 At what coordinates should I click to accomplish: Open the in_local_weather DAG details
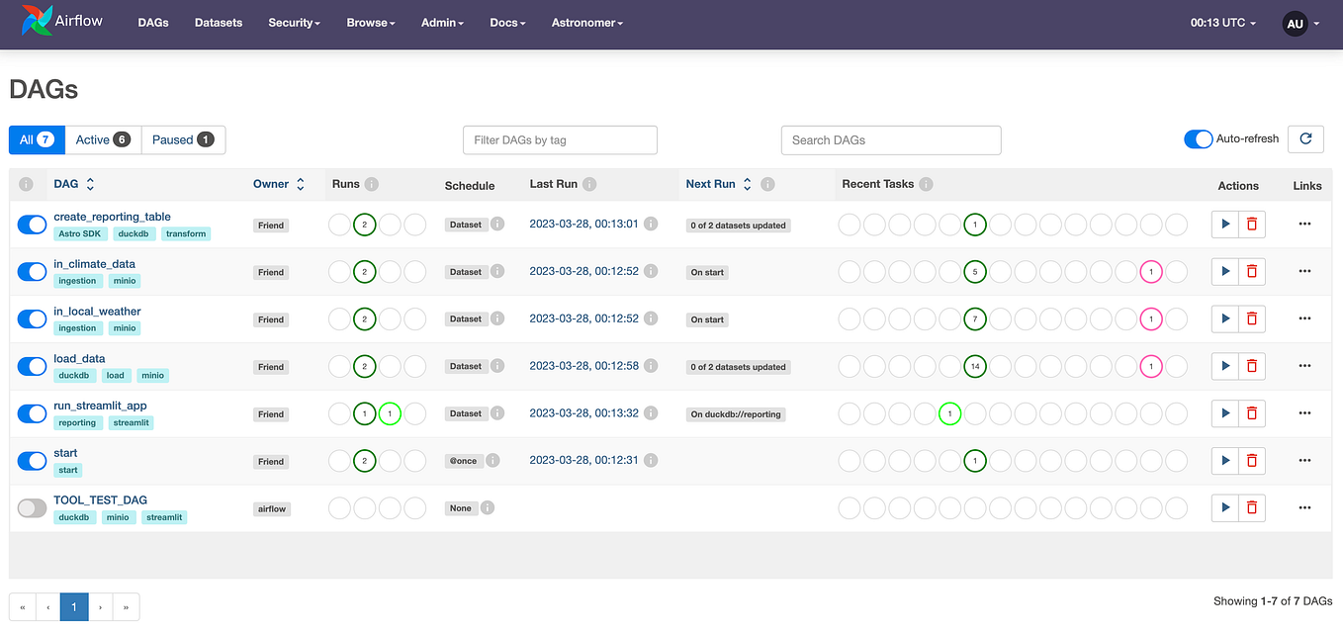[96, 311]
